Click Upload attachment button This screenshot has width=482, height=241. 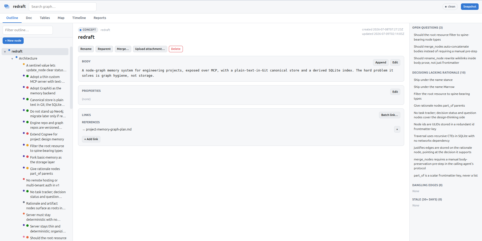(x=150, y=49)
